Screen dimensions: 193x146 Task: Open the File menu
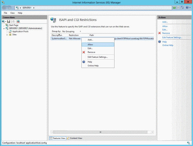point(5,13)
